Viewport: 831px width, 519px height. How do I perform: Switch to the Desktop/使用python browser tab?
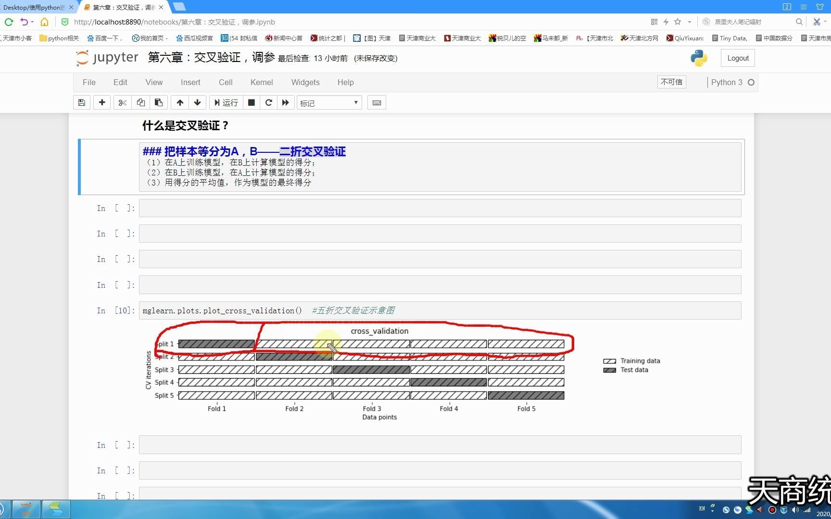click(34, 7)
